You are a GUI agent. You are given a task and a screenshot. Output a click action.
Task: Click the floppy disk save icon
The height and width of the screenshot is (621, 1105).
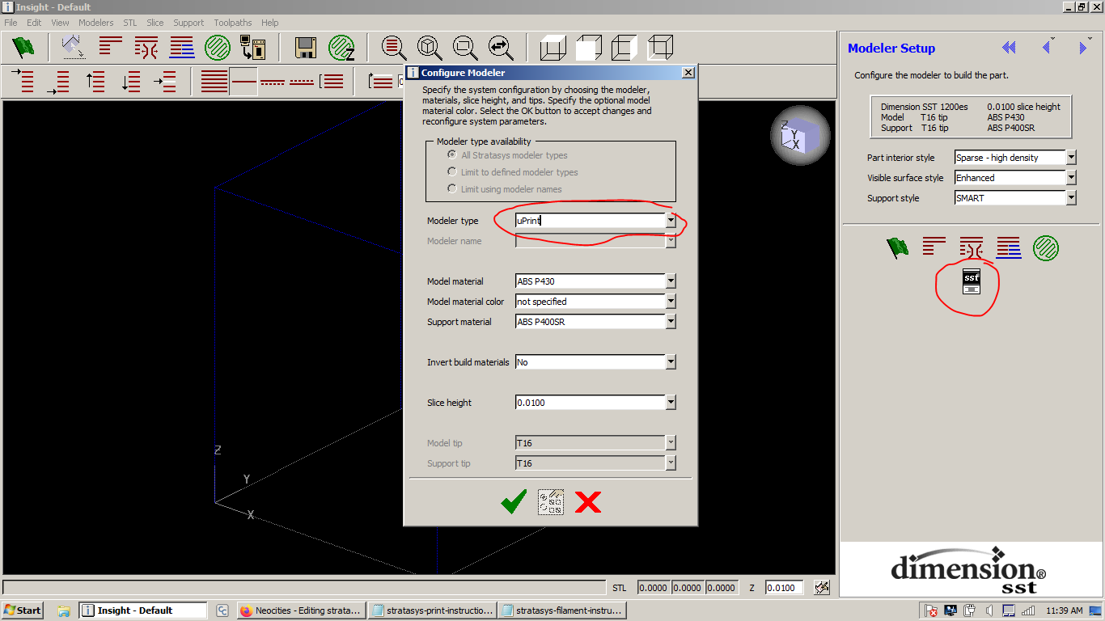306,48
